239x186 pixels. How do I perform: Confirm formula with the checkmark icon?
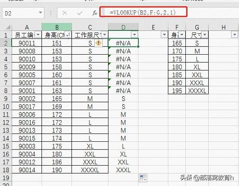tap(80, 13)
